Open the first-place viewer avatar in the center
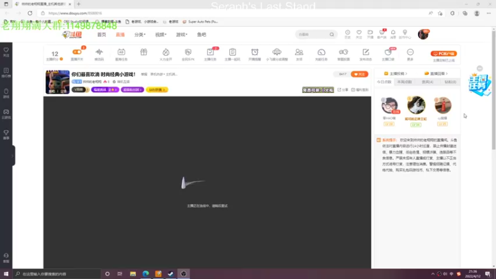 (x=416, y=105)
